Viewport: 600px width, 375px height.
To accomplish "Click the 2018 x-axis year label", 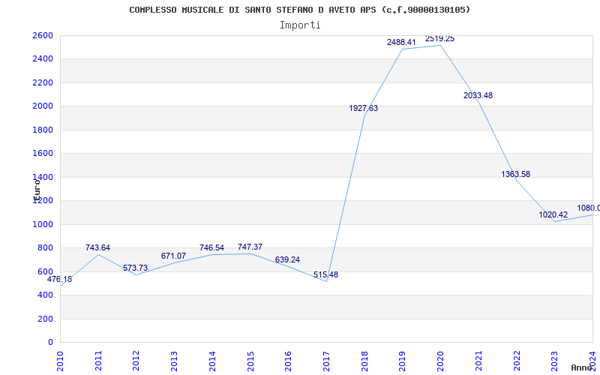I will click(364, 361).
